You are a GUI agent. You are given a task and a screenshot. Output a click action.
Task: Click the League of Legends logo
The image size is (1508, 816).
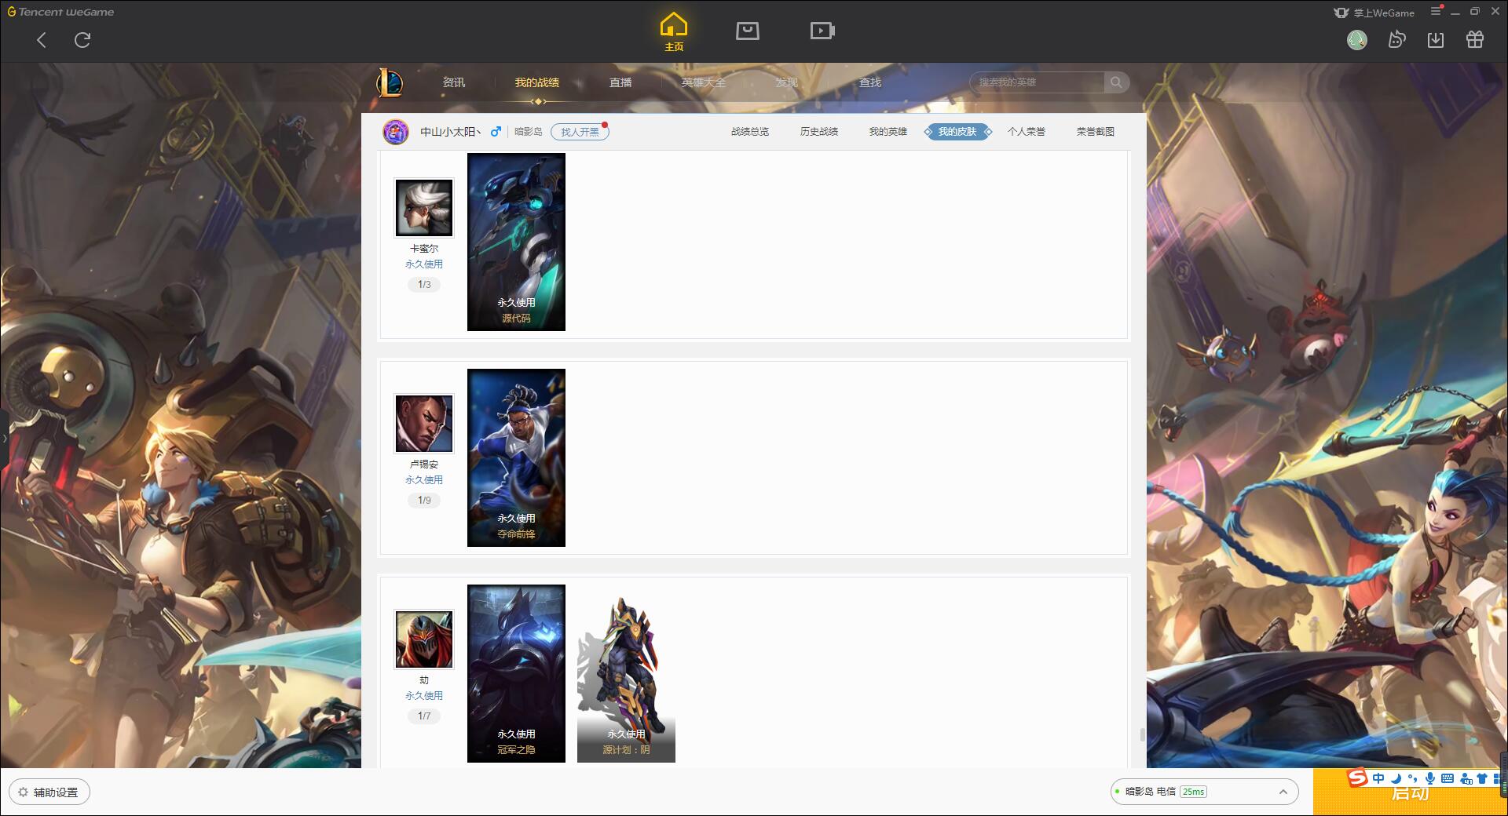pyautogui.click(x=390, y=82)
